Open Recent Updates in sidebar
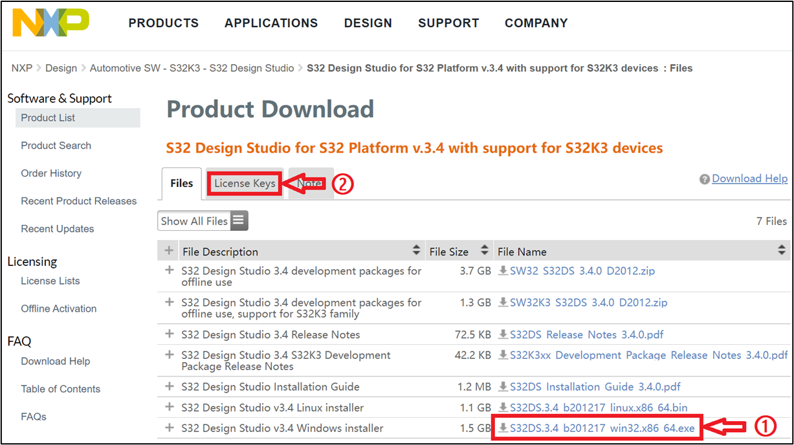Image resolution: width=794 pixels, height=445 pixels. (x=58, y=229)
